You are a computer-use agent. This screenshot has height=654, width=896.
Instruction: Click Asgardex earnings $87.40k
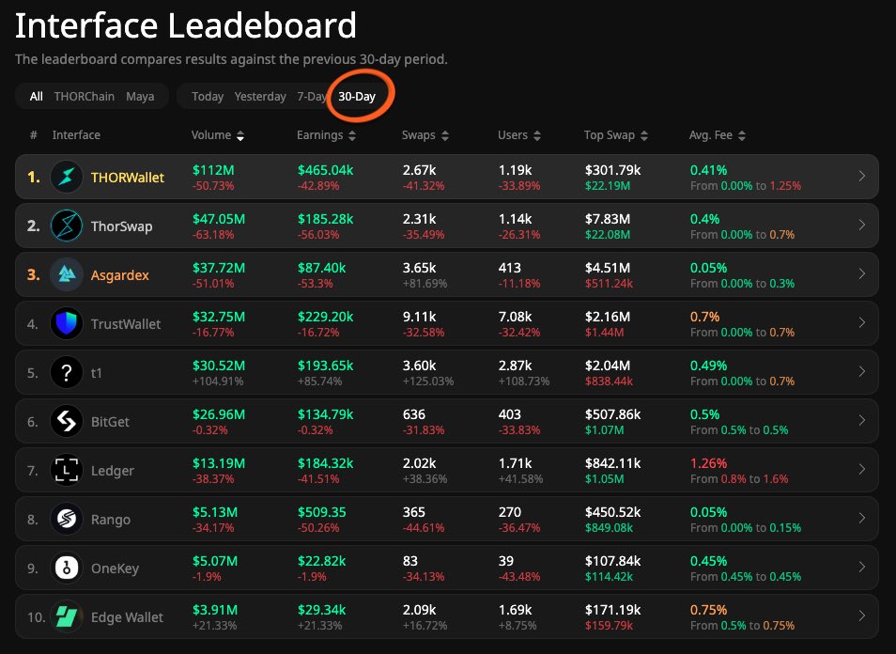click(x=321, y=268)
